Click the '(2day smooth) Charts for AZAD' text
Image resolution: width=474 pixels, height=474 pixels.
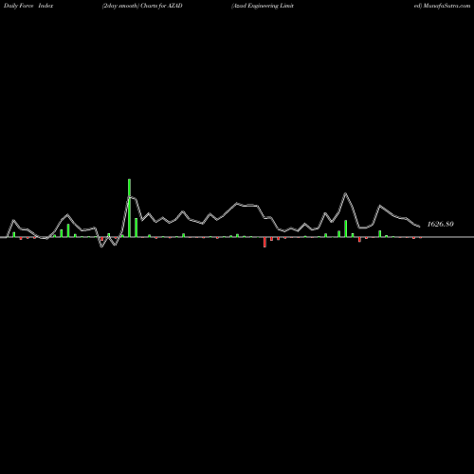tap(142, 6)
